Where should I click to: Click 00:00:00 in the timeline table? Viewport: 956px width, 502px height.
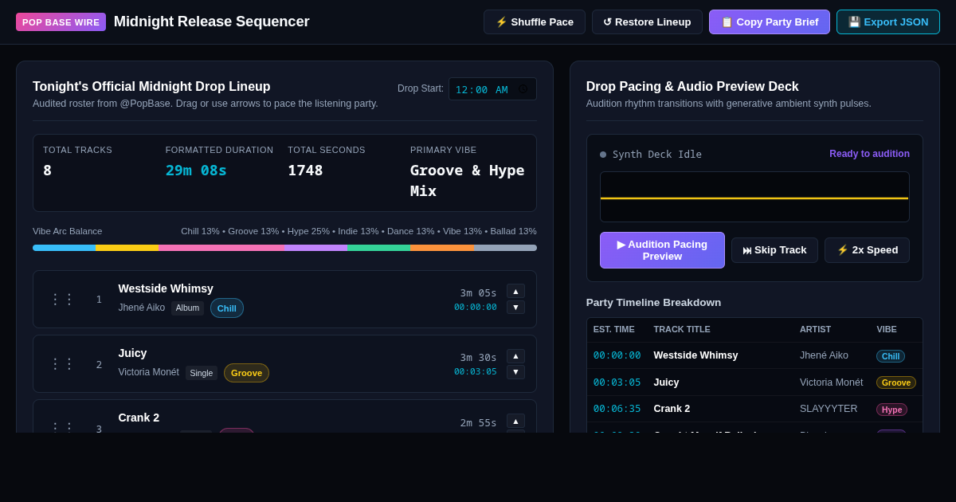point(617,355)
